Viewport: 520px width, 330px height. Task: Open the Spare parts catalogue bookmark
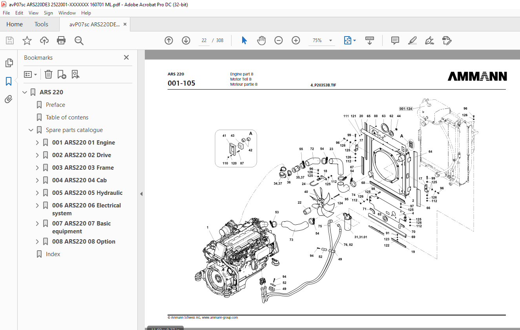click(x=74, y=130)
